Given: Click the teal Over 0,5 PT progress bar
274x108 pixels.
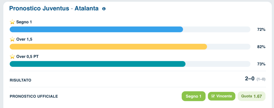Looking at the screenshot, I should pyautogui.click(x=130, y=64).
